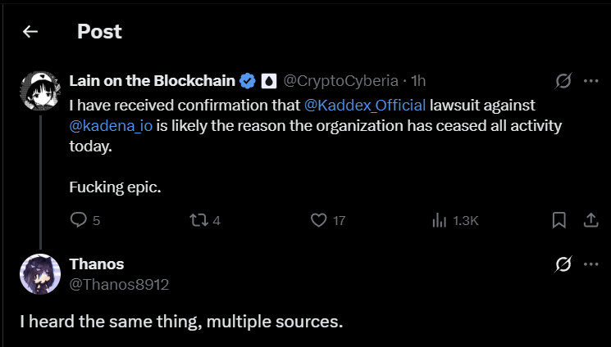
Task: Open Grok icon on Lain's post
Action: pos(563,81)
